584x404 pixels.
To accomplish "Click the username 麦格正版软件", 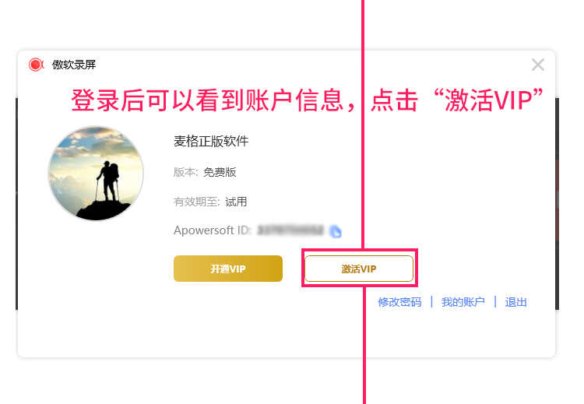I will tap(211, 141).
